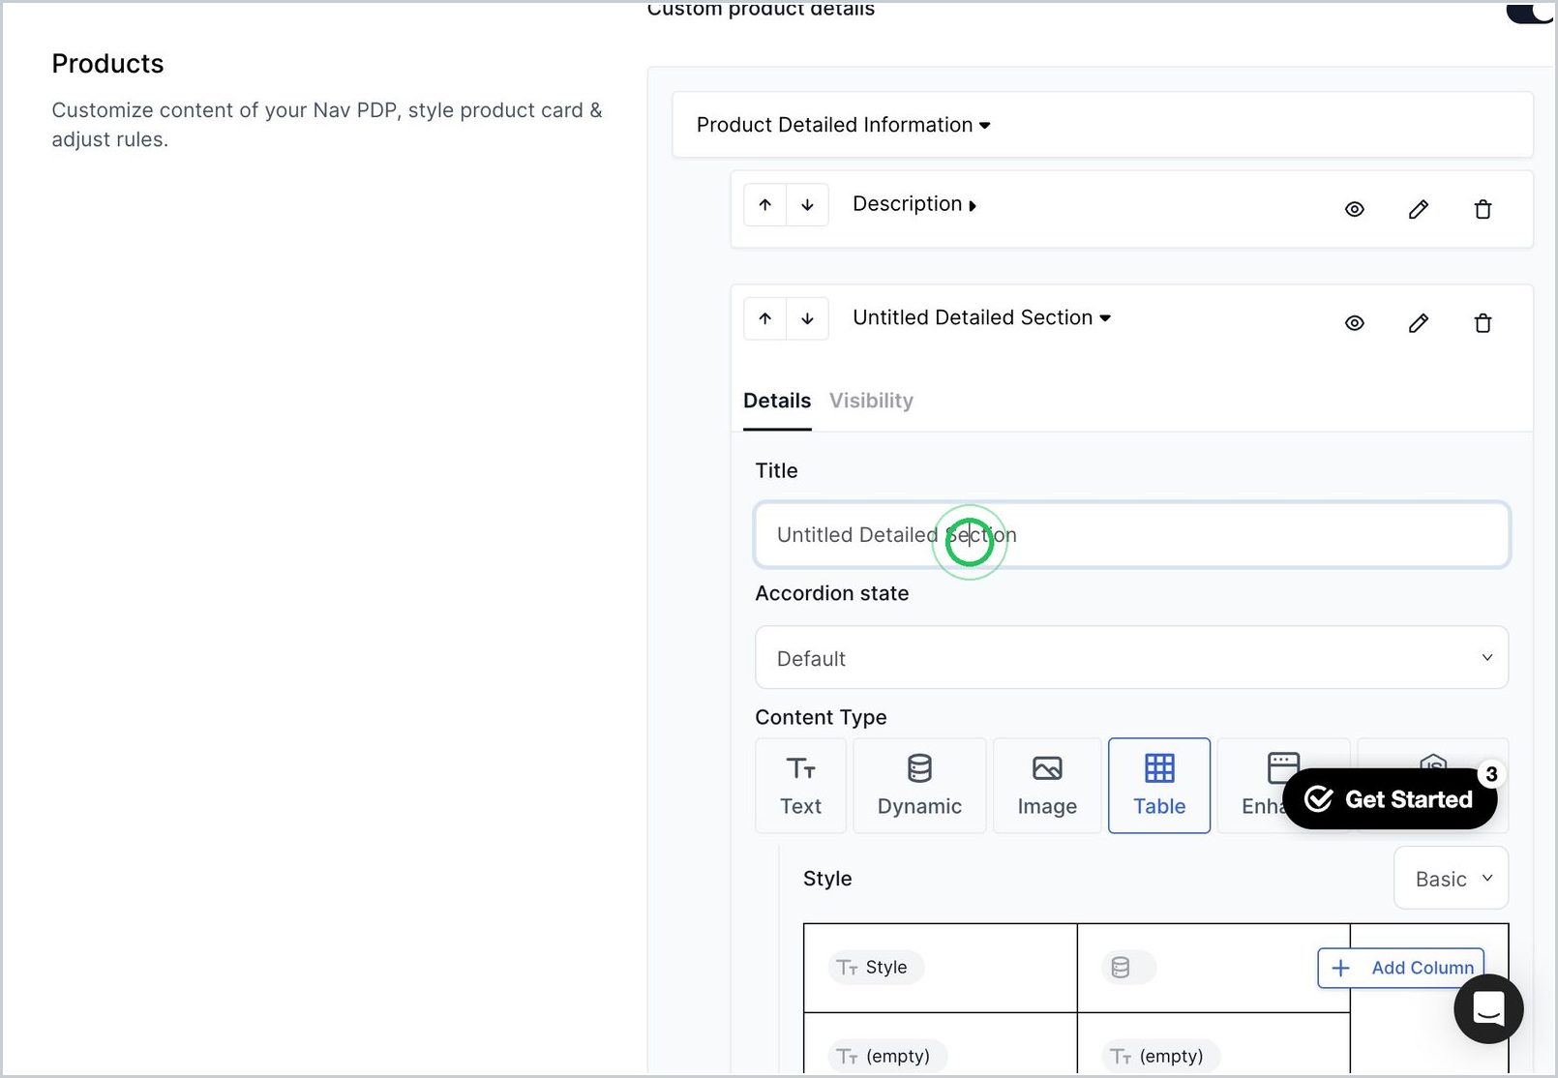The image size is (1558, 1078).
Task: Toggle visibility eye for Untitled Detailed Section
Action: [x=1354, y=323]
